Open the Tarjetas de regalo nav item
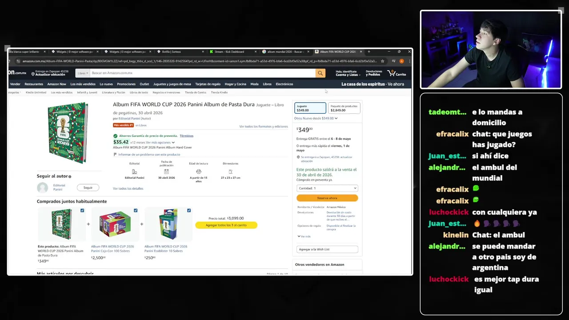This screenshot has height=320, width=569. [208, 84]
